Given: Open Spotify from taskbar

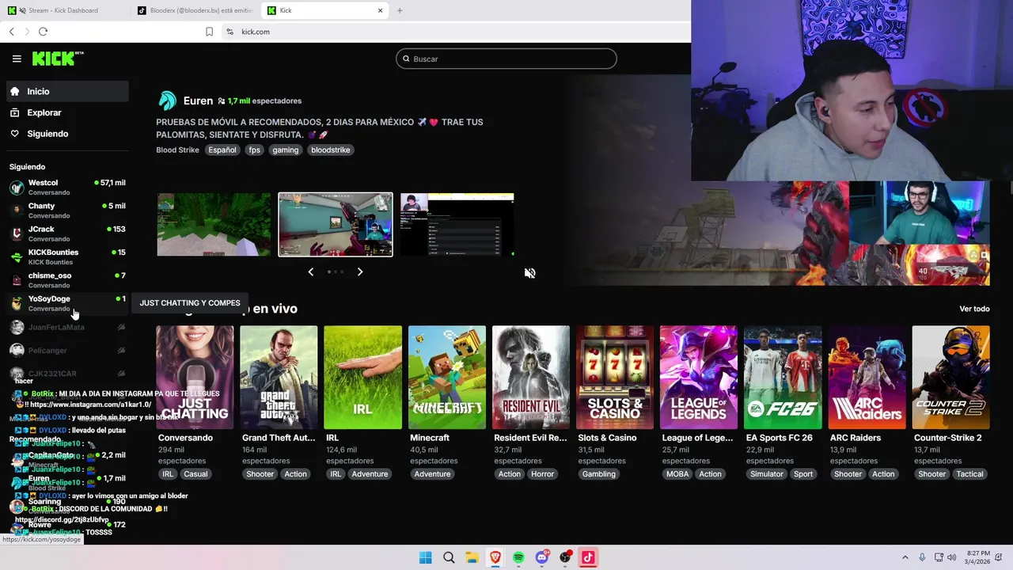Looking at the screenshot, I should 518,557.
